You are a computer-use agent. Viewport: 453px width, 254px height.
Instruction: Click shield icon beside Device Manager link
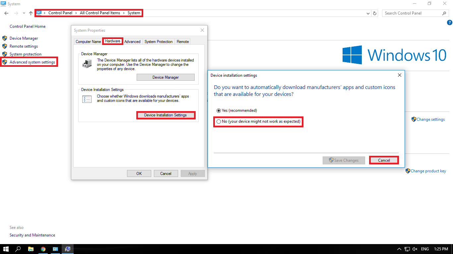coord(5,38)
